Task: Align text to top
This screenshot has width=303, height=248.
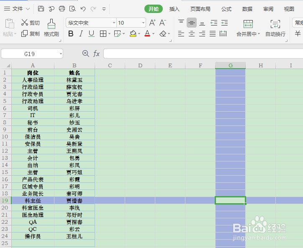Action: click(181, 23)
